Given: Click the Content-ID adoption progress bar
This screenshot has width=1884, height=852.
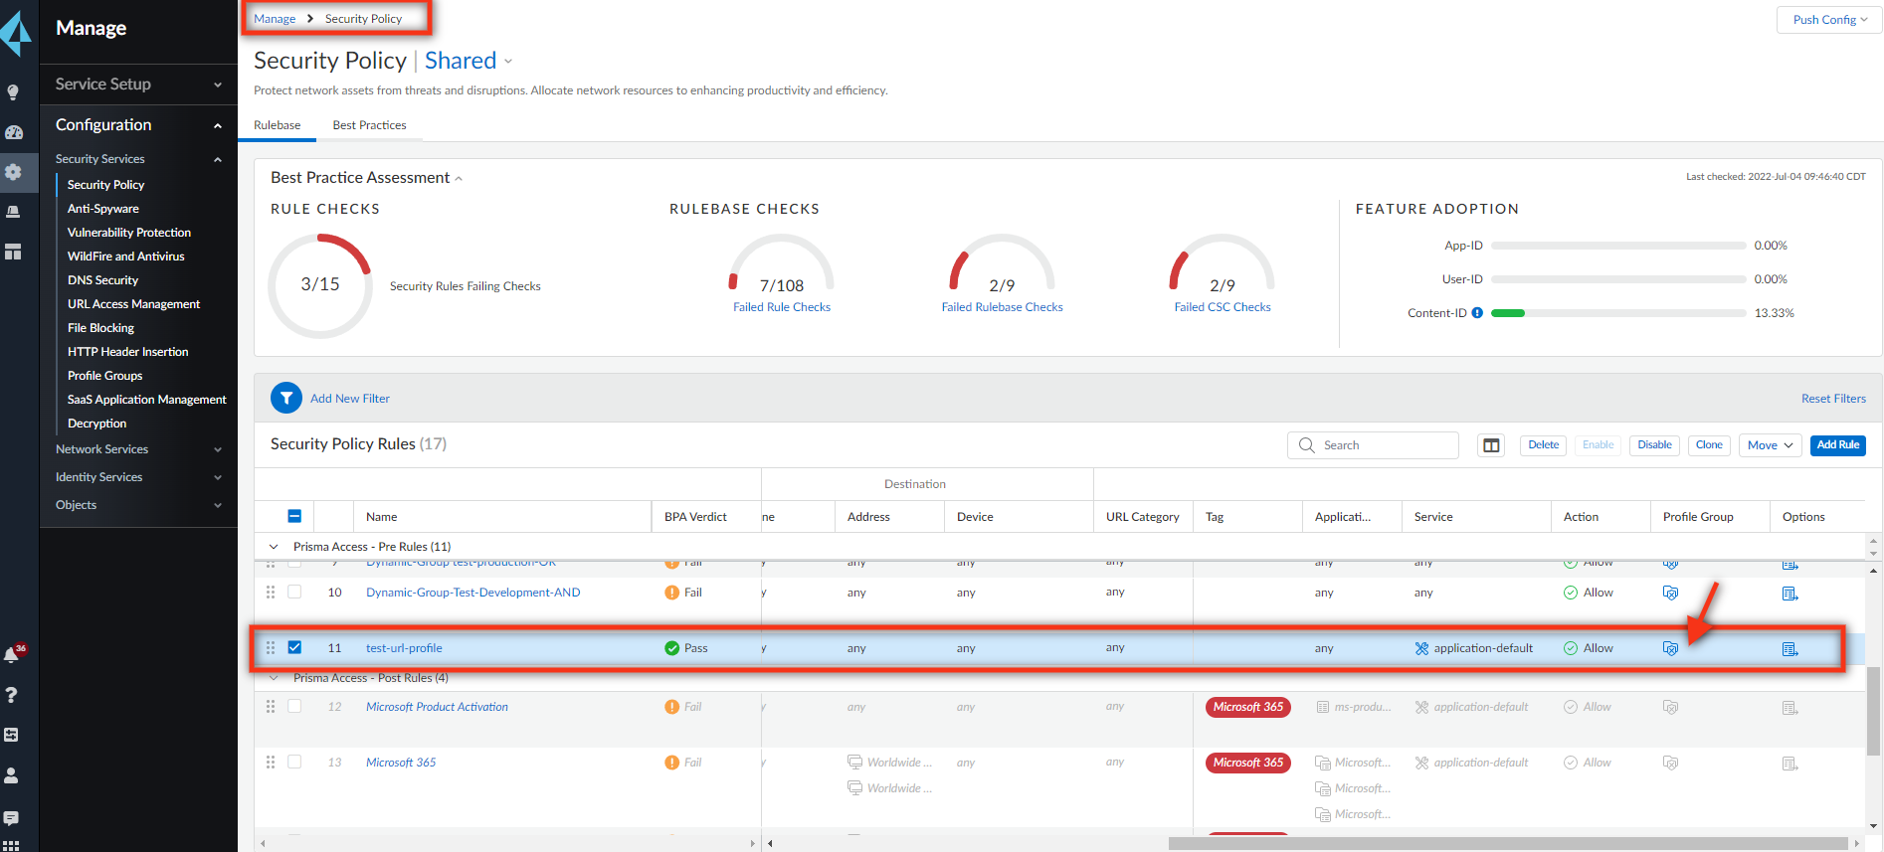Looking at the screenshot, I should click(1617, 313).
